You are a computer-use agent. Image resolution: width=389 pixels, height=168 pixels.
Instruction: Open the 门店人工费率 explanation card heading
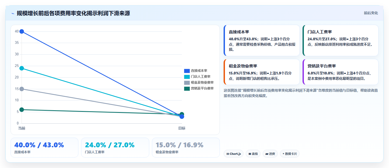click(x=320, y=32)
